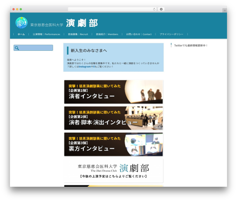Open the ホーム menu item
The height and width of the screenshot is (201, 237).
tap(21, 34)
